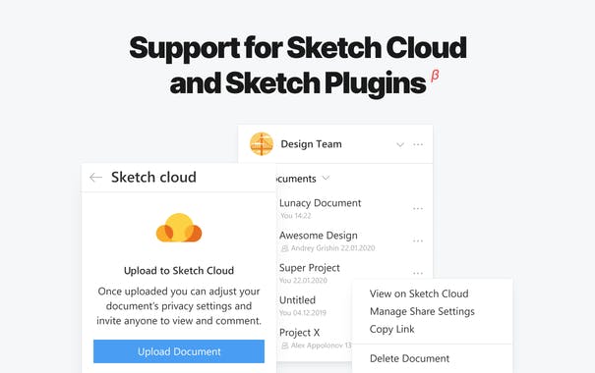Choose Manage Share Settings from context menu

(x=422, y=312)
